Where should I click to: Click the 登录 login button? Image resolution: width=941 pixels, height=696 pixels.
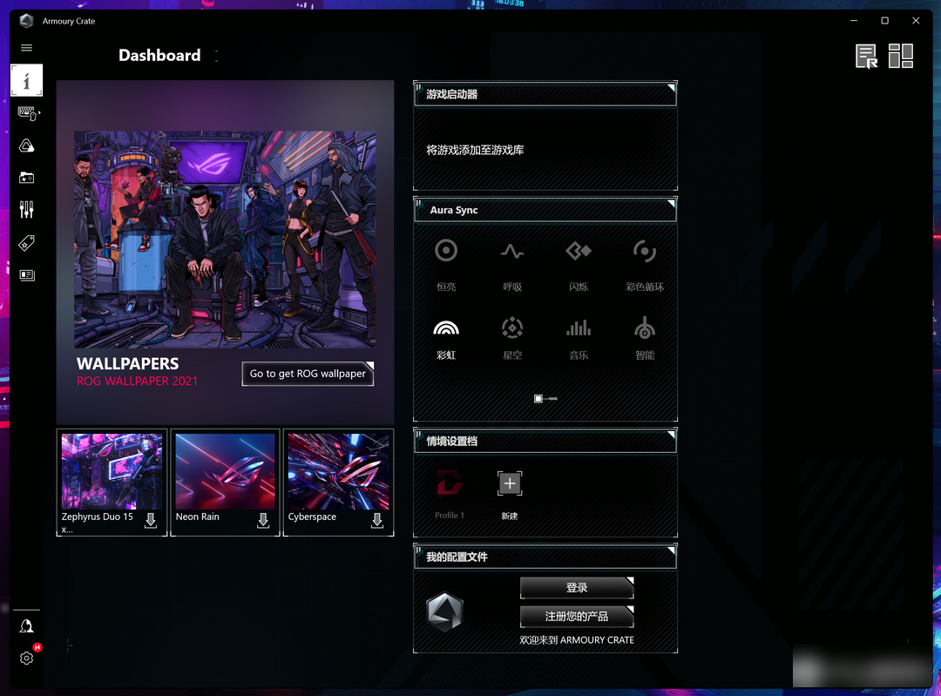point(577,588)
